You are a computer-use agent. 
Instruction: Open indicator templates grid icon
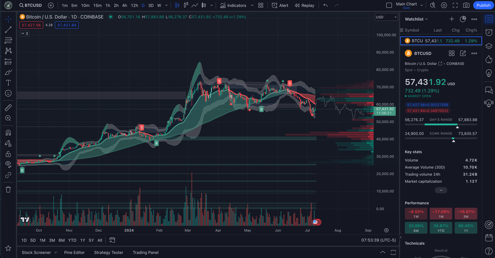point(261,5)
